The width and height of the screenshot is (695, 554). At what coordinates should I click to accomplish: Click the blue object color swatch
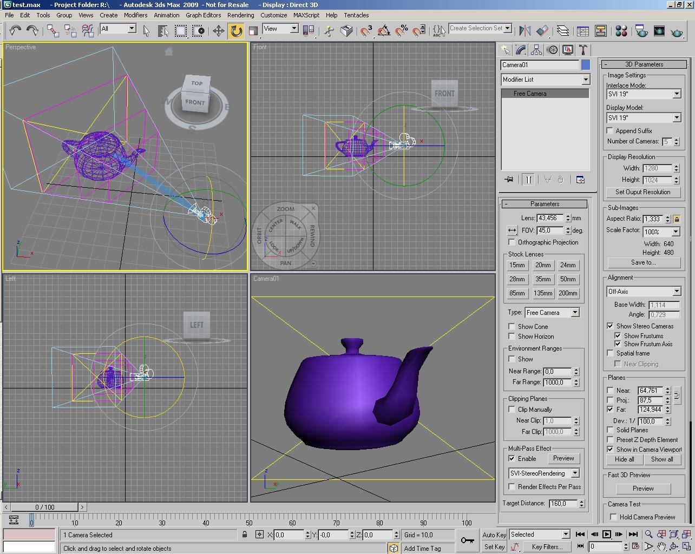(586, 65)
